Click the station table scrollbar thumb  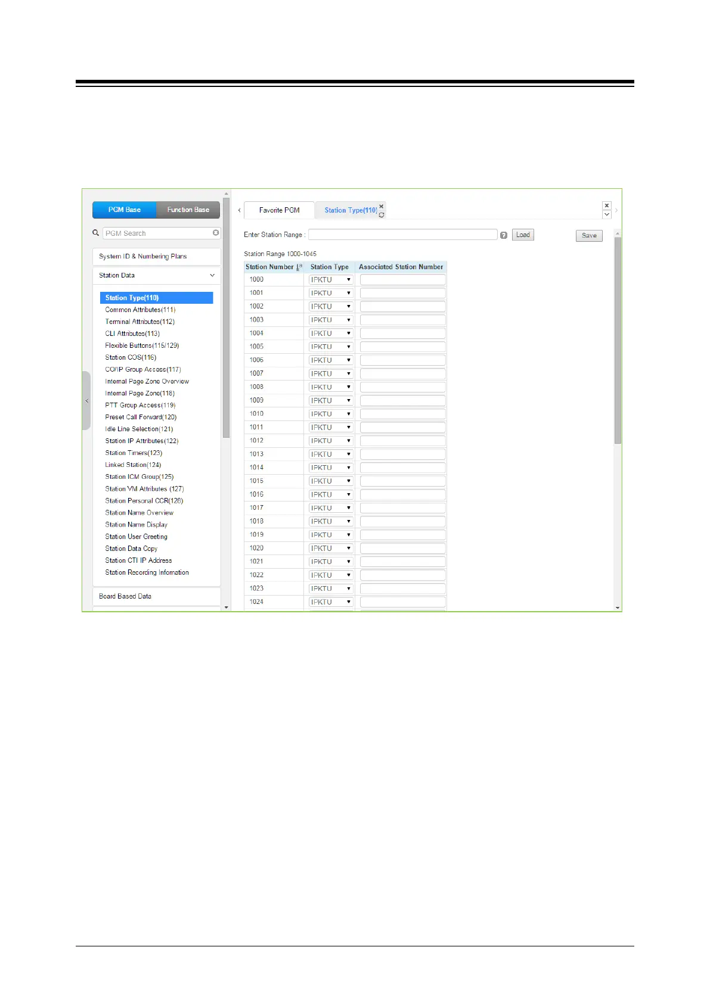point(618,340)
